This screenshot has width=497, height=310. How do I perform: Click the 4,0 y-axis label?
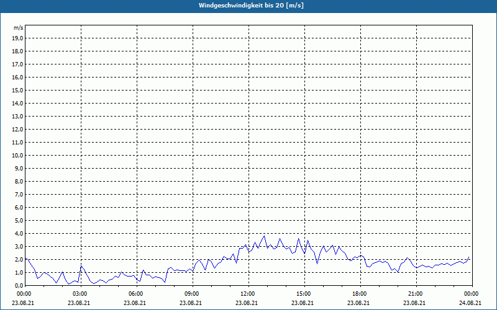(x=19, y=234)
